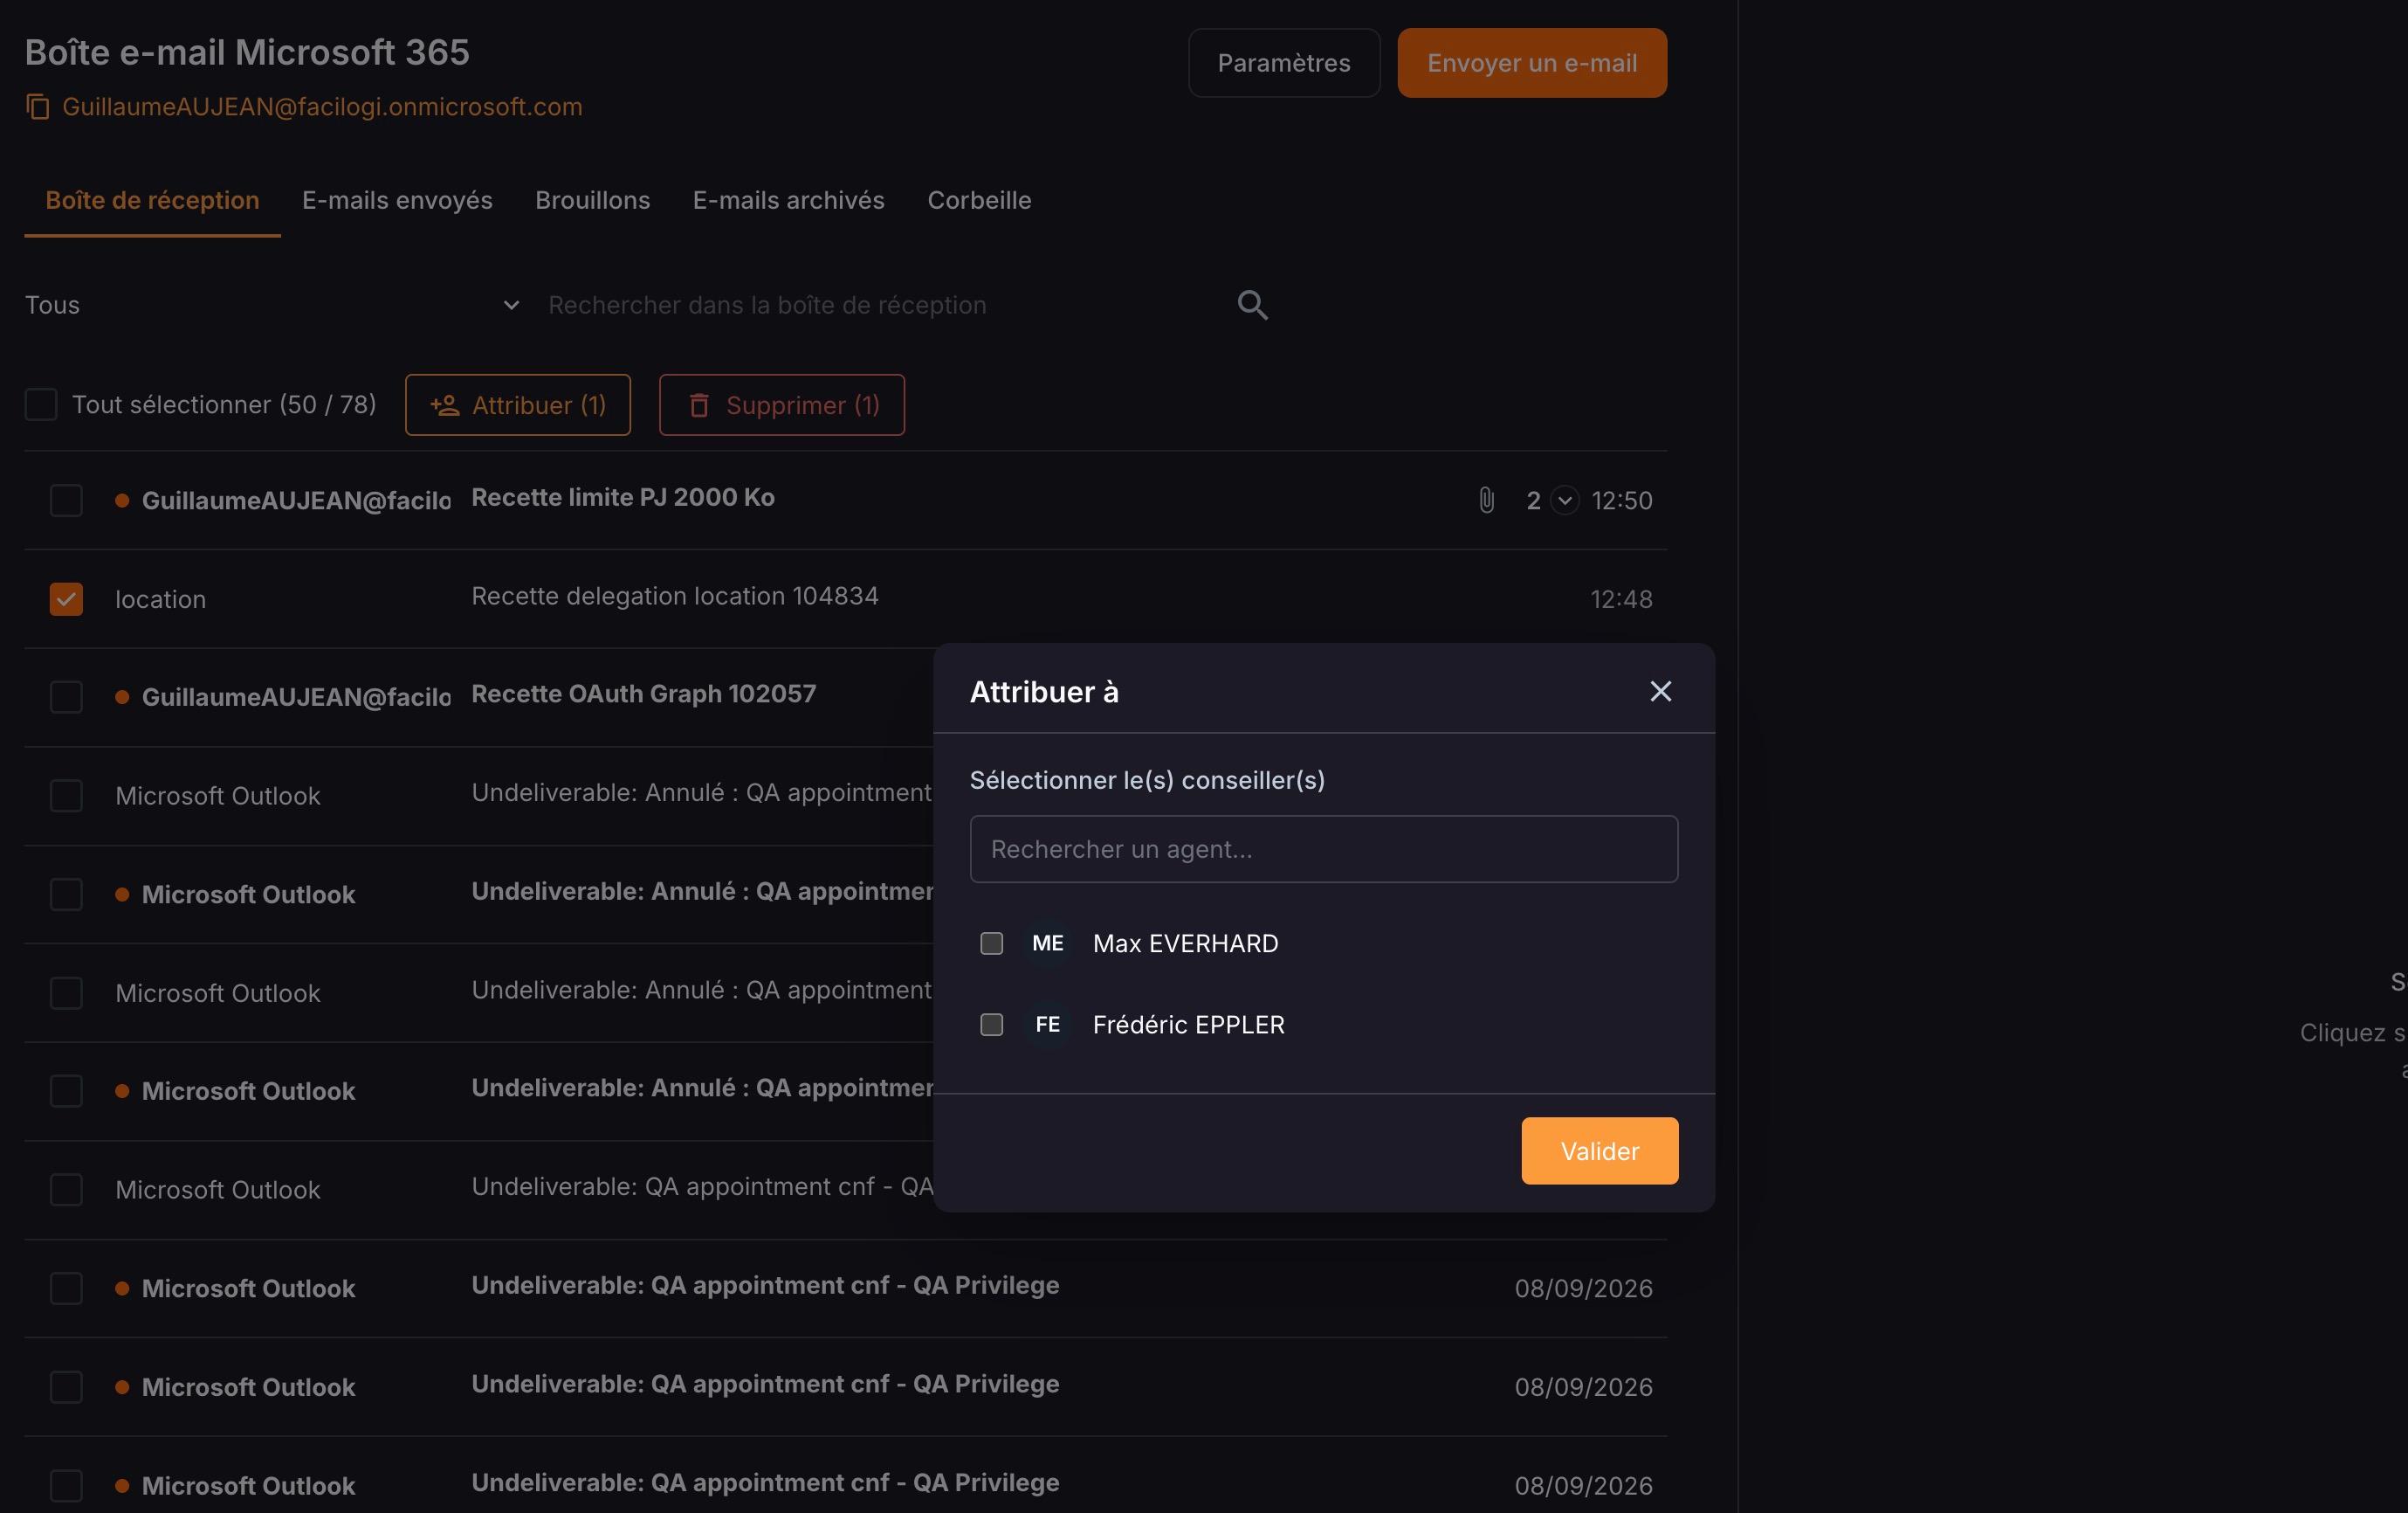This screenshot has width=2408, height=1513.
Task: Select the Recette OAuth Graph 102057 checkbox
Action: pos(66,696)
